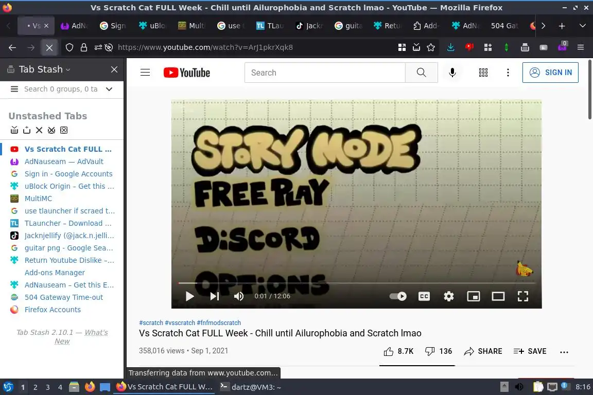Open more actions ellipsis under video

tap(564, 352)
